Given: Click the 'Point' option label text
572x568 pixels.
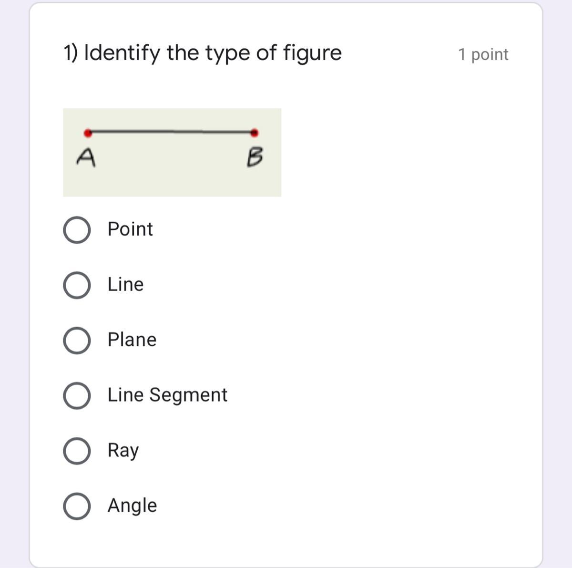Looking at the screenshot, I should (x=130, y=229).
